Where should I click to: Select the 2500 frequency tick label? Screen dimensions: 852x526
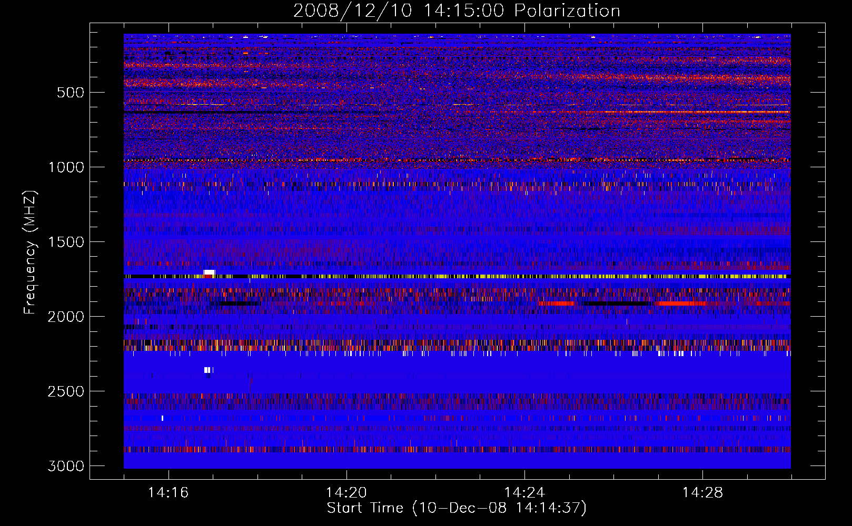(66, 391)
